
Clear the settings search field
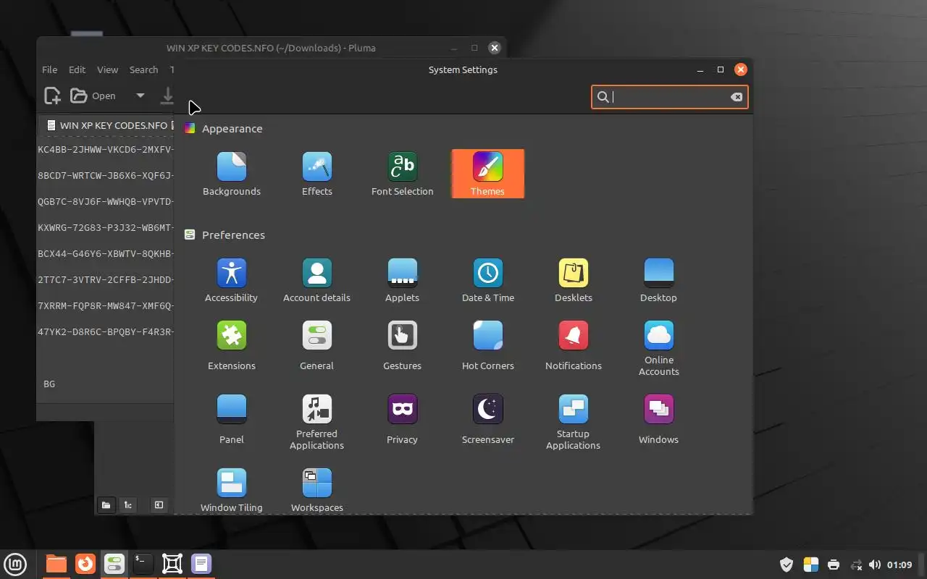click(737, 97)
